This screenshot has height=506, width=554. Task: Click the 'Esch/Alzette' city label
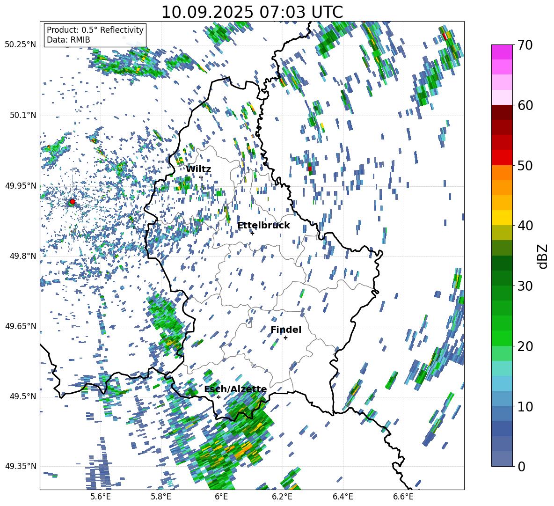(236, 389)
